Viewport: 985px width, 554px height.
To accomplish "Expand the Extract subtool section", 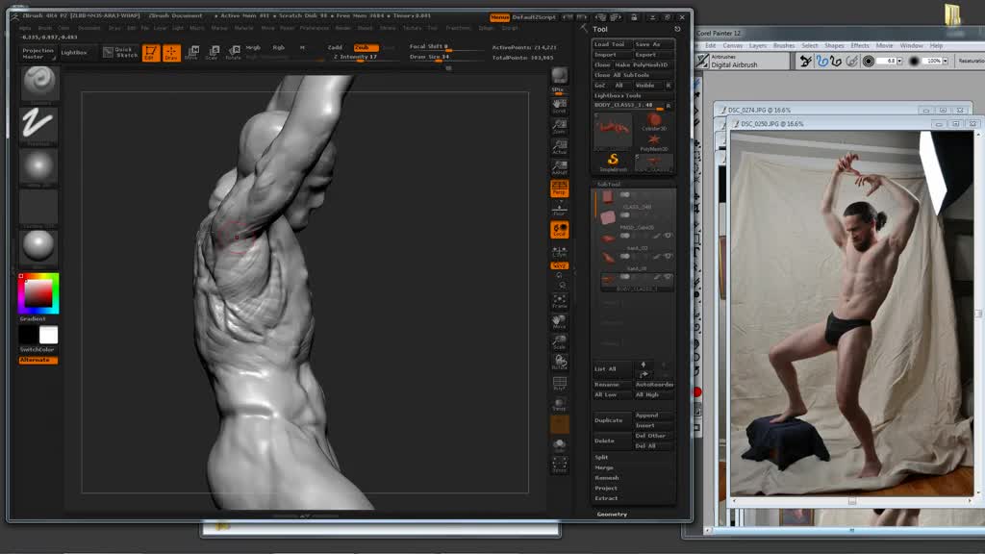I will (606, 498).
